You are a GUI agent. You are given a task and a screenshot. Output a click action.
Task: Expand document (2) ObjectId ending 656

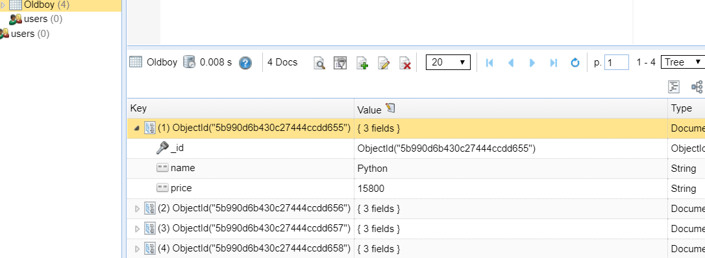point(137,209)
